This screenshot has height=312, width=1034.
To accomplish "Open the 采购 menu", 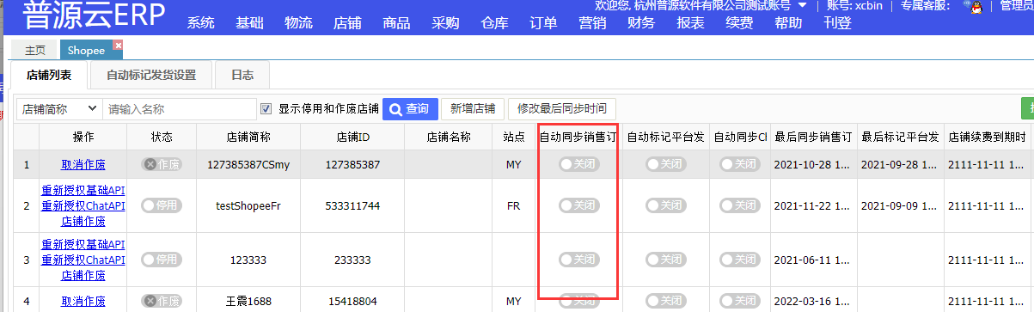I will tap(445, 23).
